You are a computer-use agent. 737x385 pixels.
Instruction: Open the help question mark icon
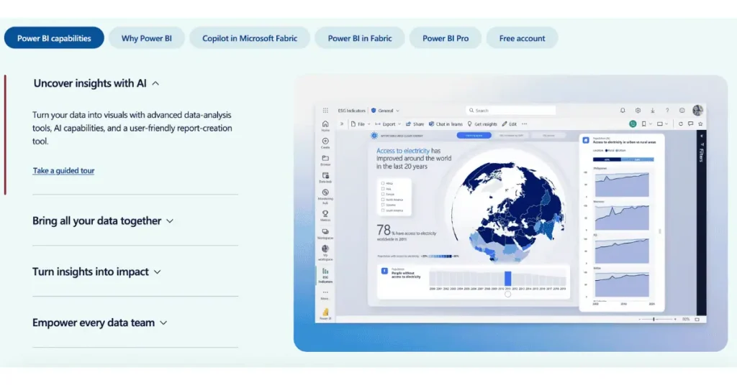[x=667, y=111]
